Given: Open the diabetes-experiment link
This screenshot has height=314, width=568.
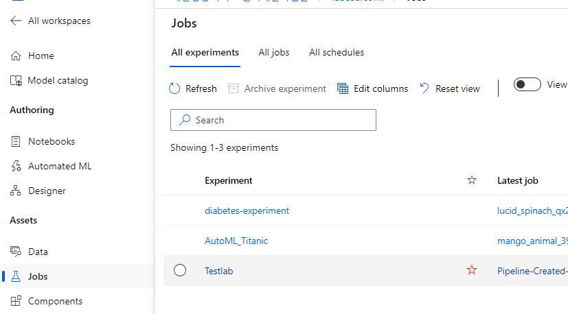Looking at the screenshot, I should (x=247, y=210).
